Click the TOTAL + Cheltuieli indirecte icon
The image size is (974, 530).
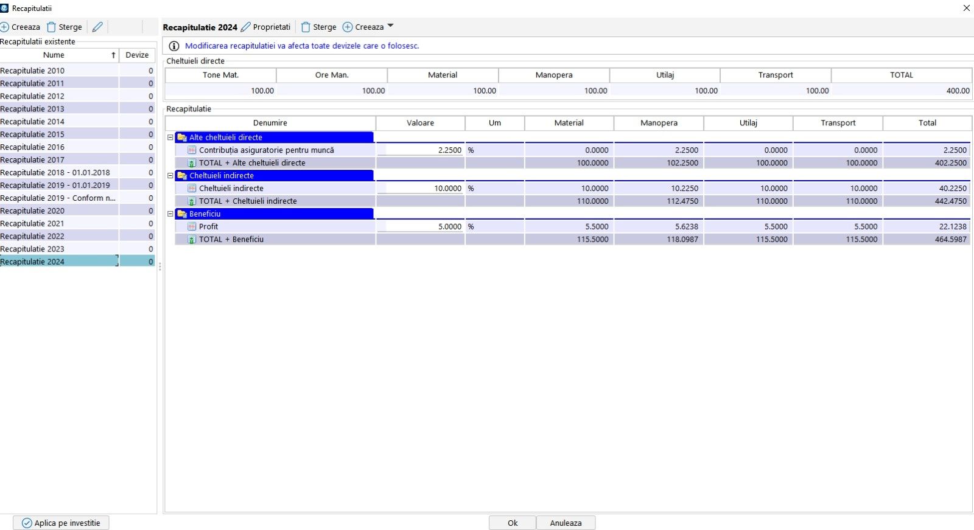[x=192, y=201]
